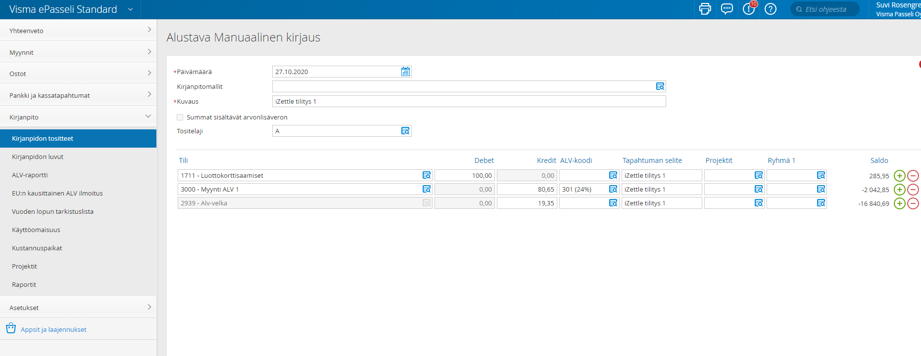Viewport: 921px width, 356px height.
Task: Go to the Raportit sidebar item
Action: coord(24,284)
